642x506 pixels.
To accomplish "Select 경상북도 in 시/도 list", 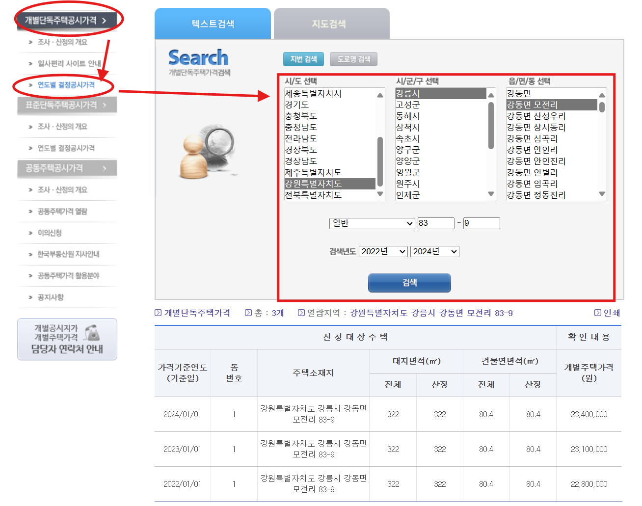I will (x=330, y=150).
